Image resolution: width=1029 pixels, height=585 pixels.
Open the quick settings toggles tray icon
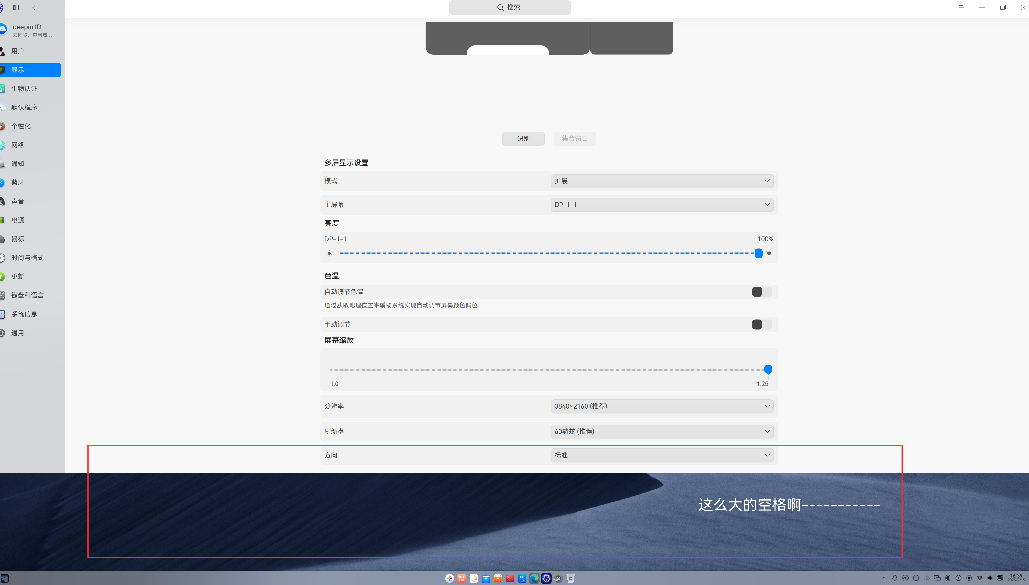(x=1000, y=578)
